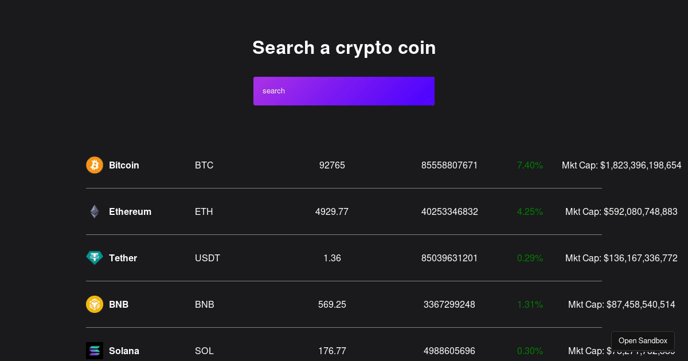Click the Search a crypto coin heading

coord(344,48)
